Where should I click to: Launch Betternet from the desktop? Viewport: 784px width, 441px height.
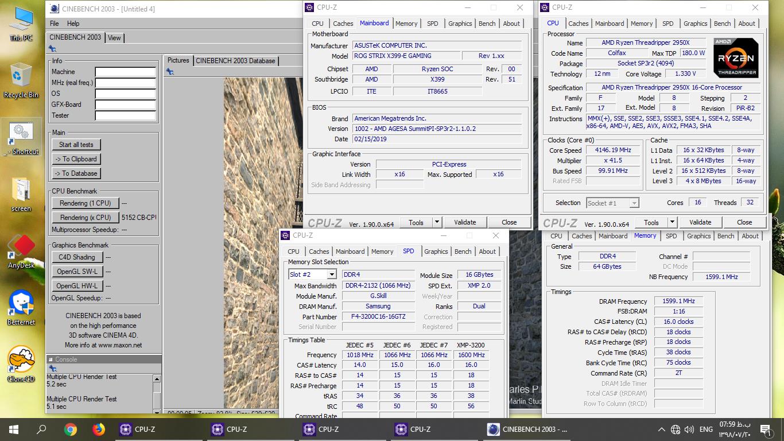point(21,308)
